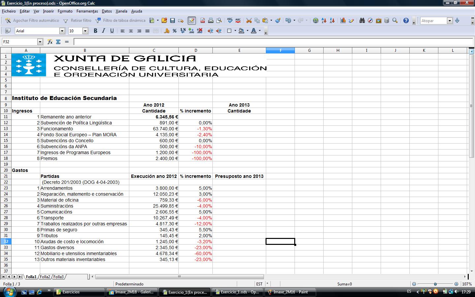Click the Filtro de táboa dinámica button
This screenshot has height=297, width=475.
[120, 20]
